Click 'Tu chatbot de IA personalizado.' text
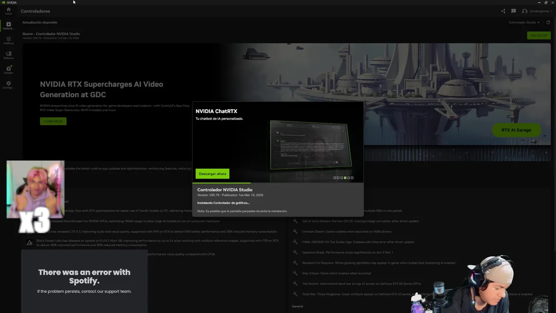Image resolution: width=556 pixels, height=313 pixels. 219,119
